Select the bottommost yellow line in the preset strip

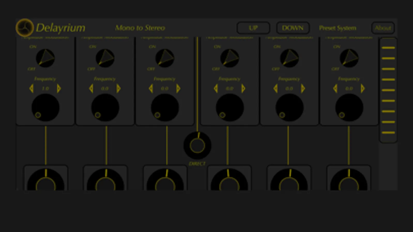(388, 132)
